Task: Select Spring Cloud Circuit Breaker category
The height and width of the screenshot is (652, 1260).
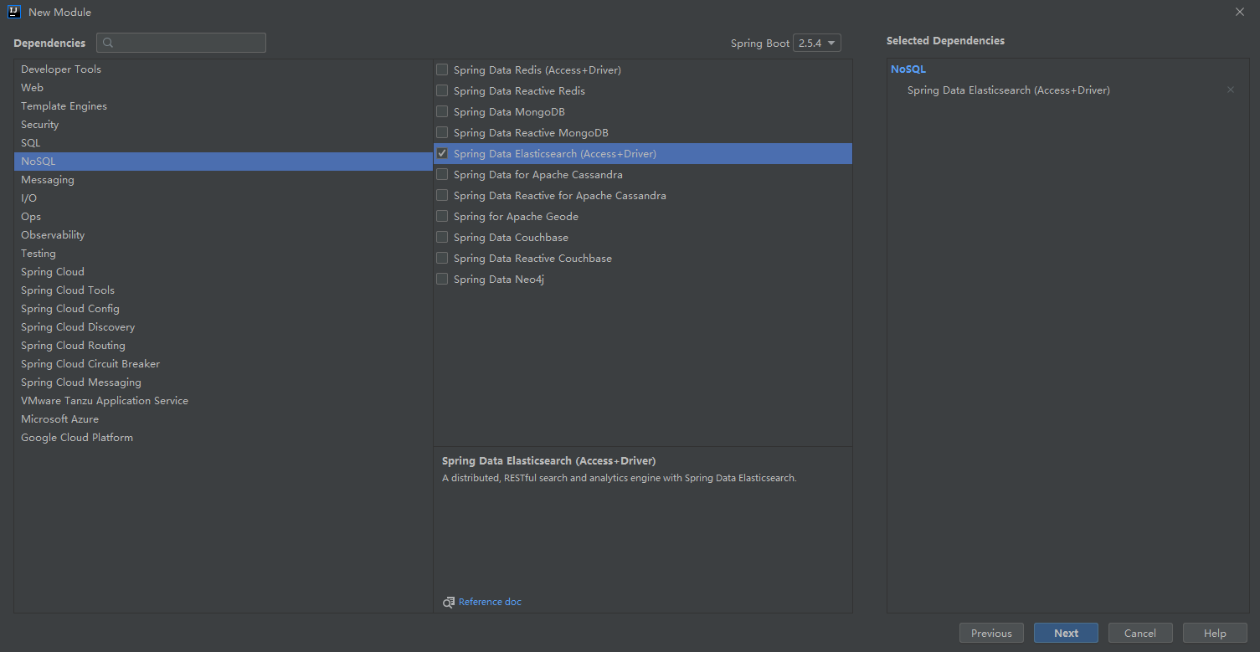Action: point(223,363)
